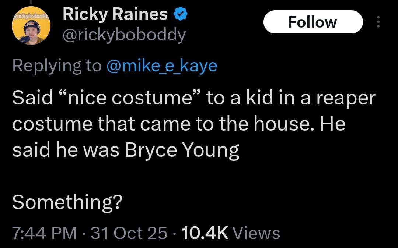The image size is (398, 248).
Task: Click the @rickyboboddy handle
Action: click(124, 35)
